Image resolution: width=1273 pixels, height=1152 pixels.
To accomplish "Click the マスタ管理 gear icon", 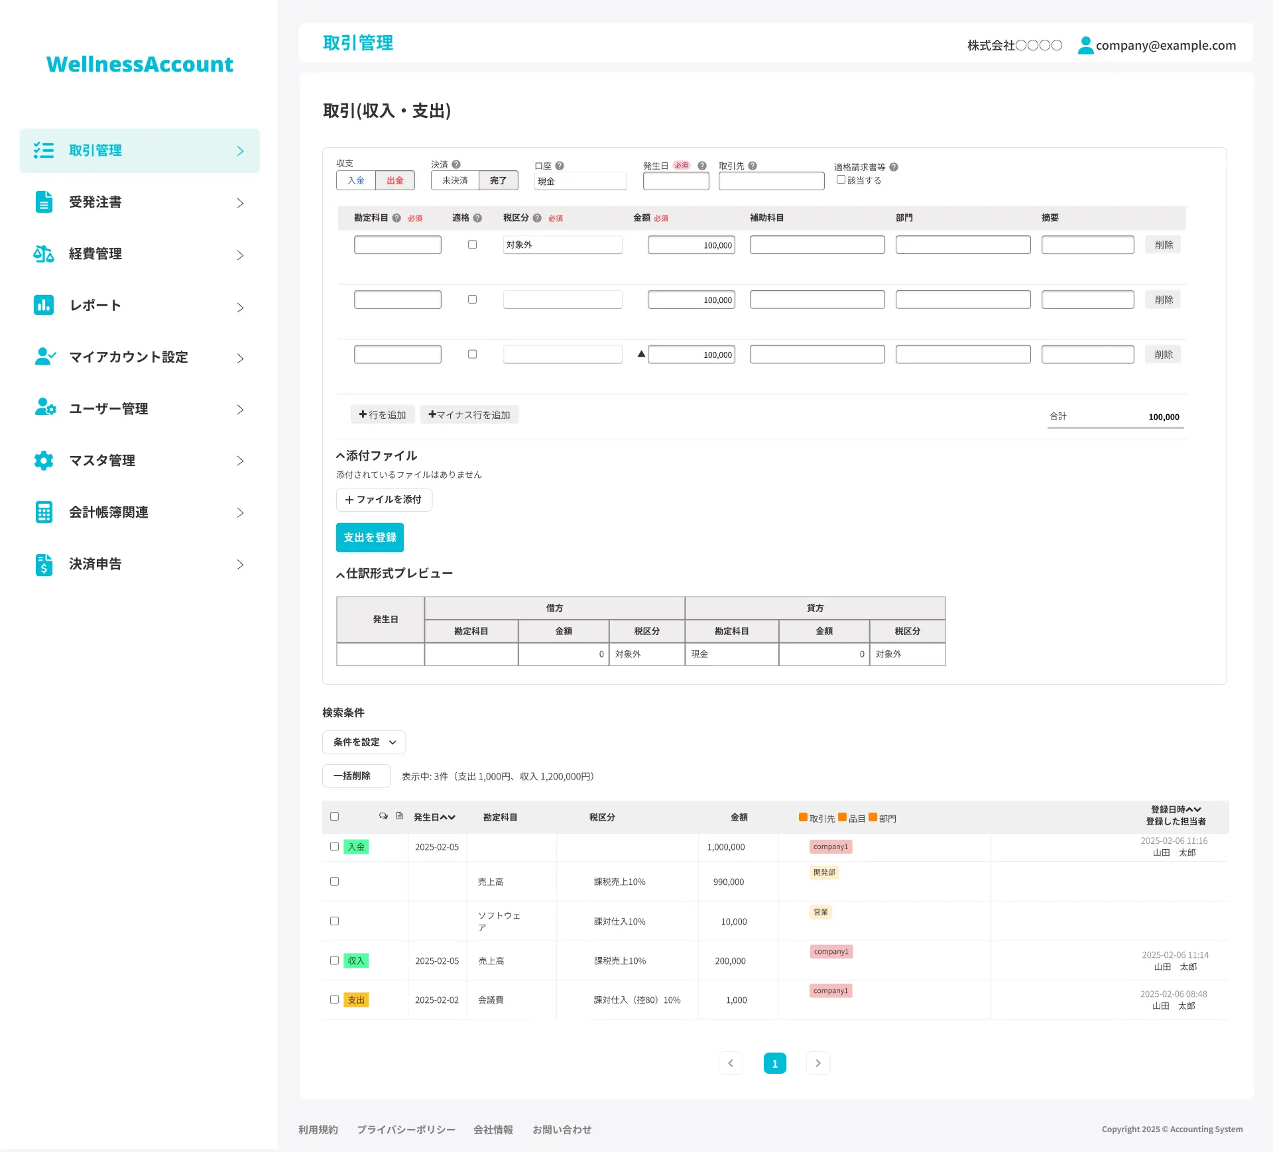I will [x=44, y=461].
